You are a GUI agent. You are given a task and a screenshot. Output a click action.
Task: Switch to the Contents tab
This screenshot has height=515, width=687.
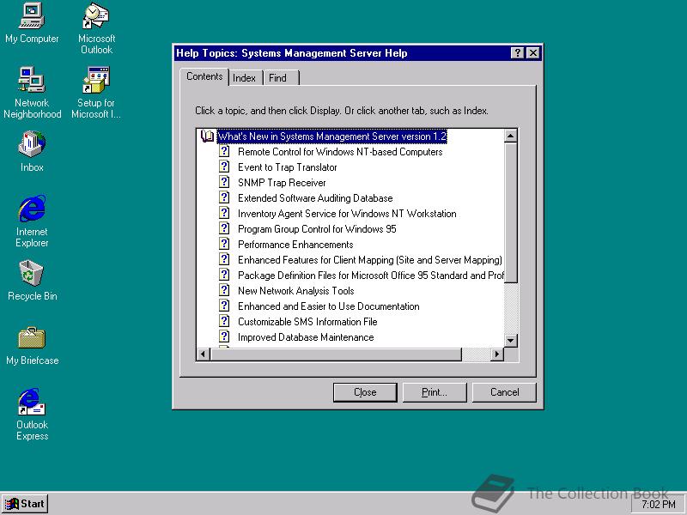point(204,76)
